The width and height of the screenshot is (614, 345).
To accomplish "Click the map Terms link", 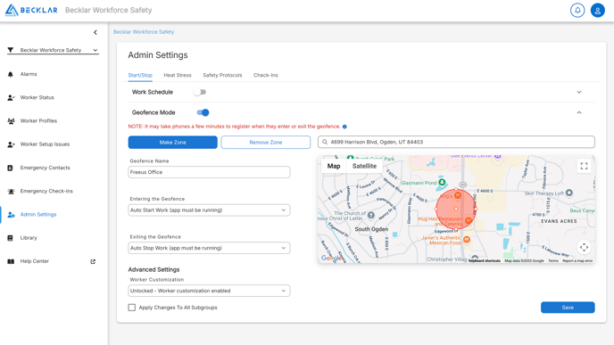I will click(x=553, y=261).
